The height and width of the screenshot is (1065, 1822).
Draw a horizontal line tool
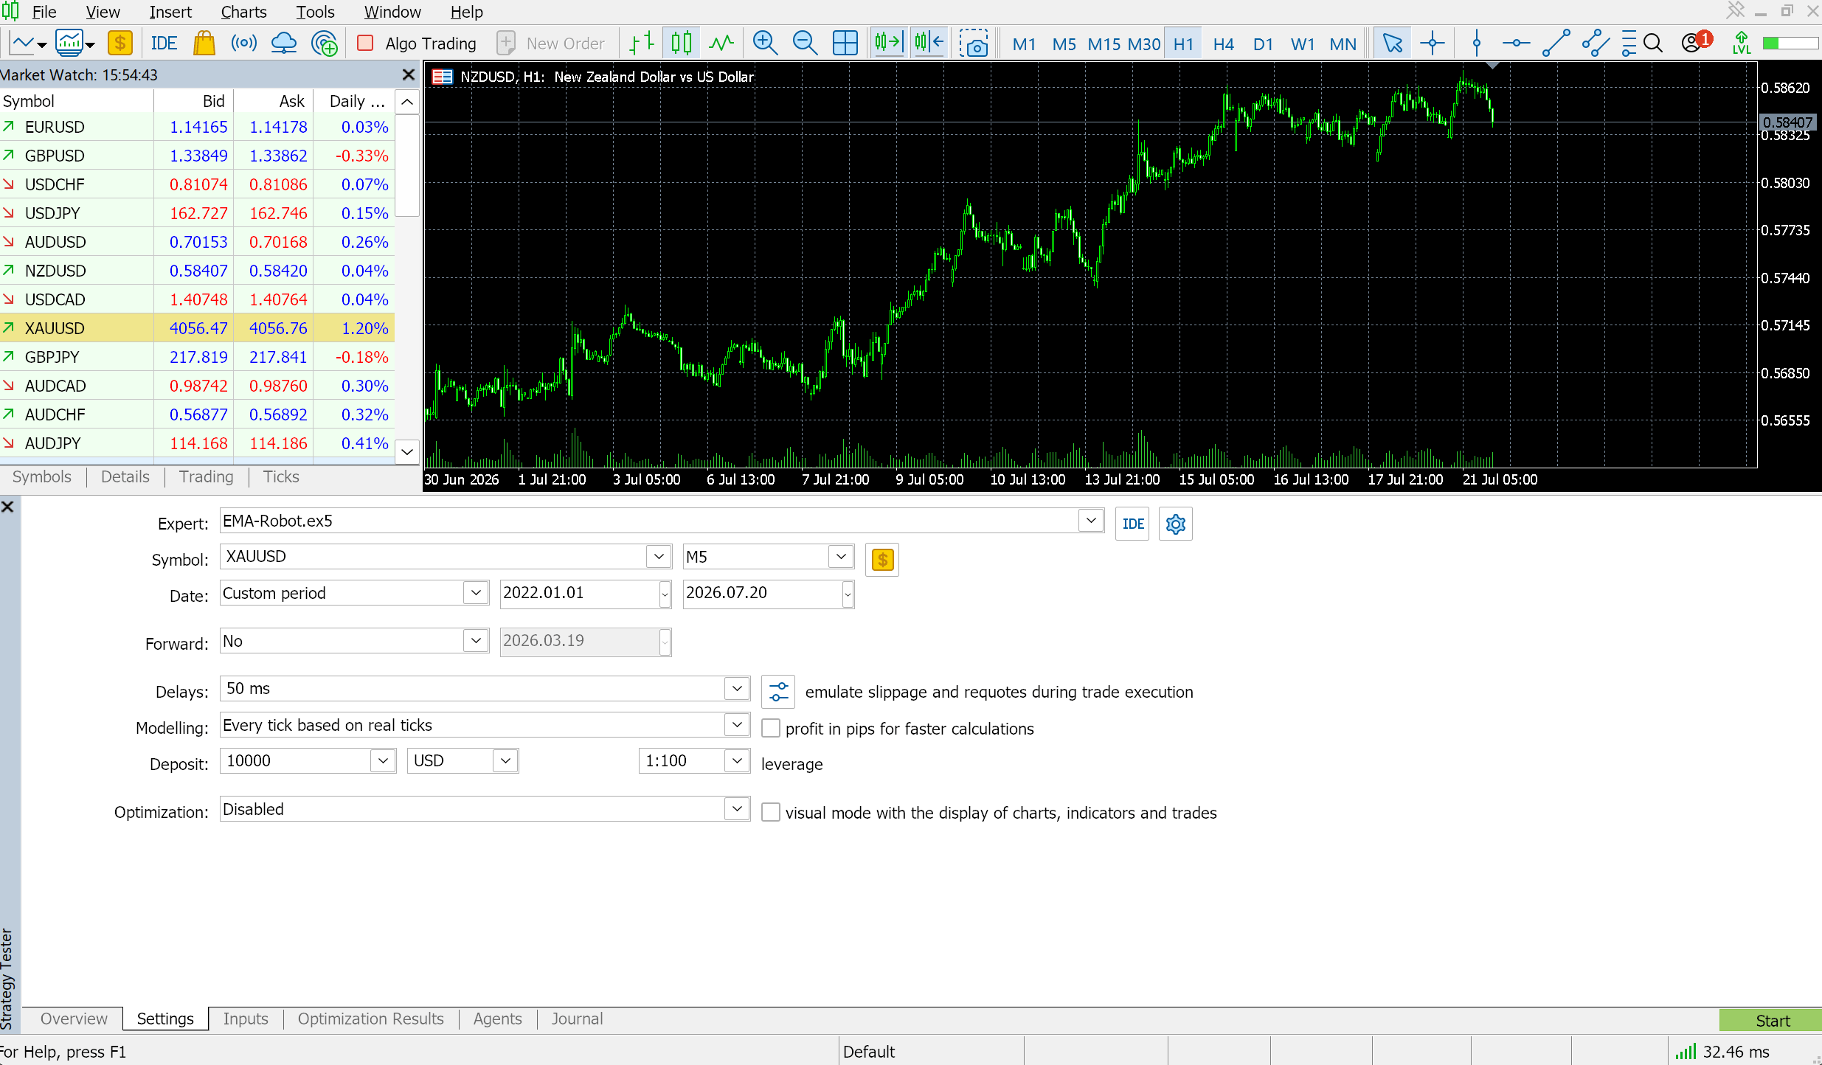click(x=1516, y=44)
